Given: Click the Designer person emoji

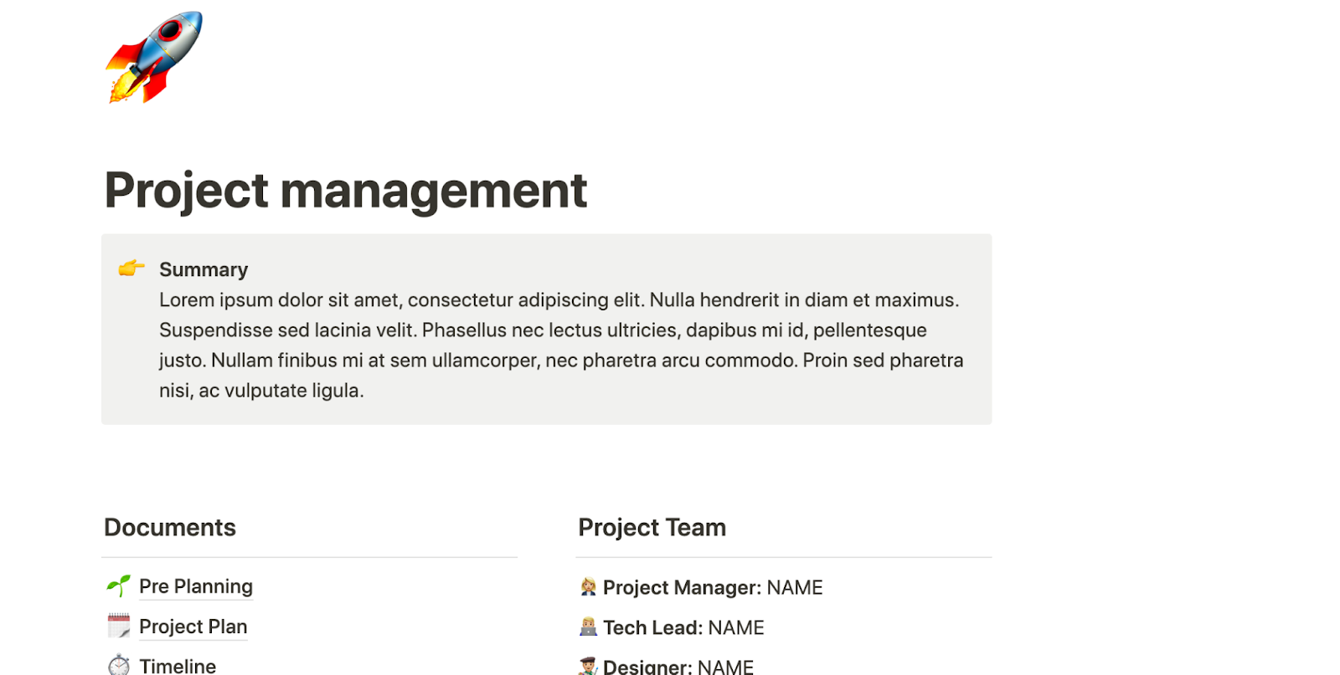Looking at the screenshot, I should point(588,666).
